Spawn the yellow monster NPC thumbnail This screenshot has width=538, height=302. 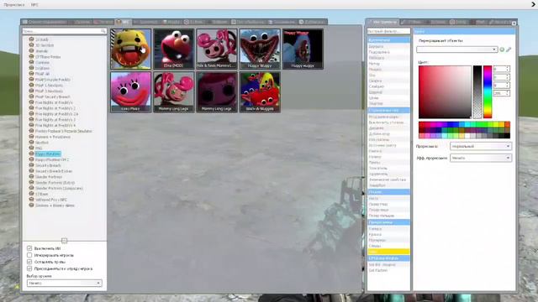point(130,49)
